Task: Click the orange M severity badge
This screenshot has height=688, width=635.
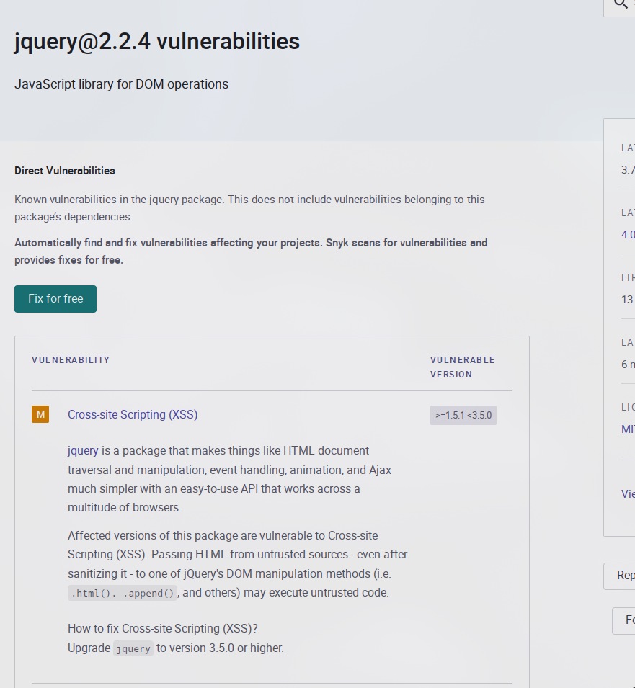Action: (x=40, y=414)
